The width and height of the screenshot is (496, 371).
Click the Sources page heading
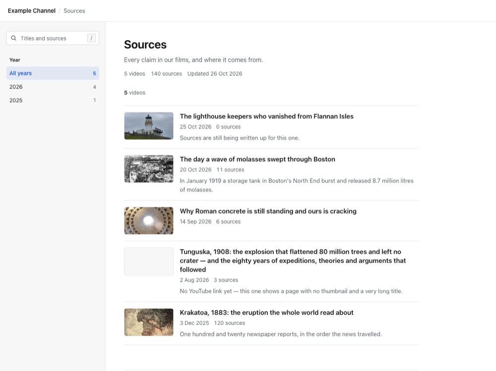click(145, 45)
